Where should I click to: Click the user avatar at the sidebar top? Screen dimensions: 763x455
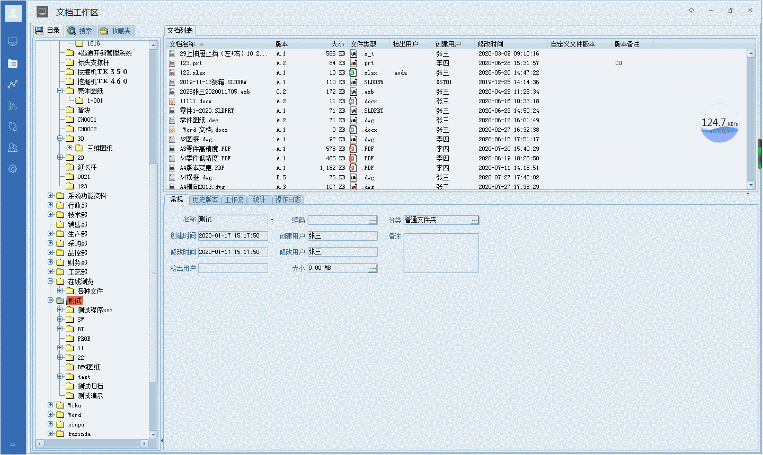(13, 13)
